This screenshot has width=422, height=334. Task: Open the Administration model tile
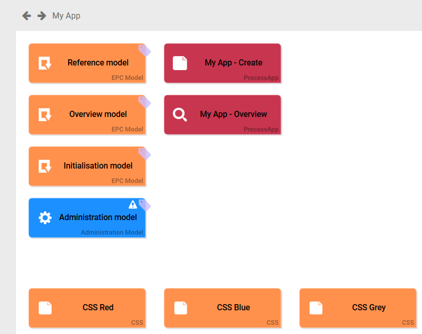(x=87, y=218)
